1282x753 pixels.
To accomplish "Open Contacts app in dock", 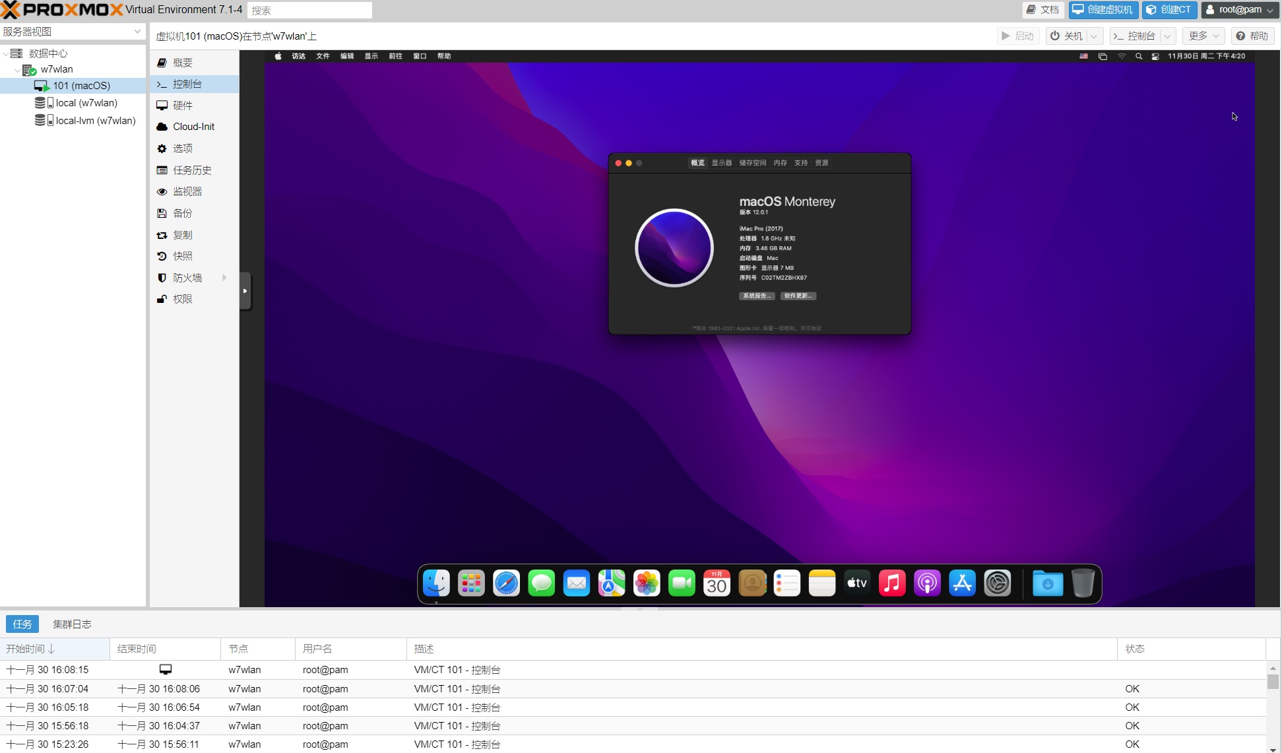I will click(752, 583).
